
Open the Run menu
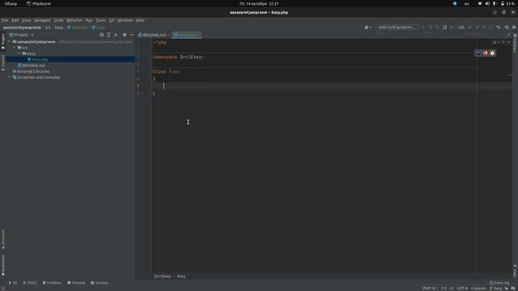point(89,20)
